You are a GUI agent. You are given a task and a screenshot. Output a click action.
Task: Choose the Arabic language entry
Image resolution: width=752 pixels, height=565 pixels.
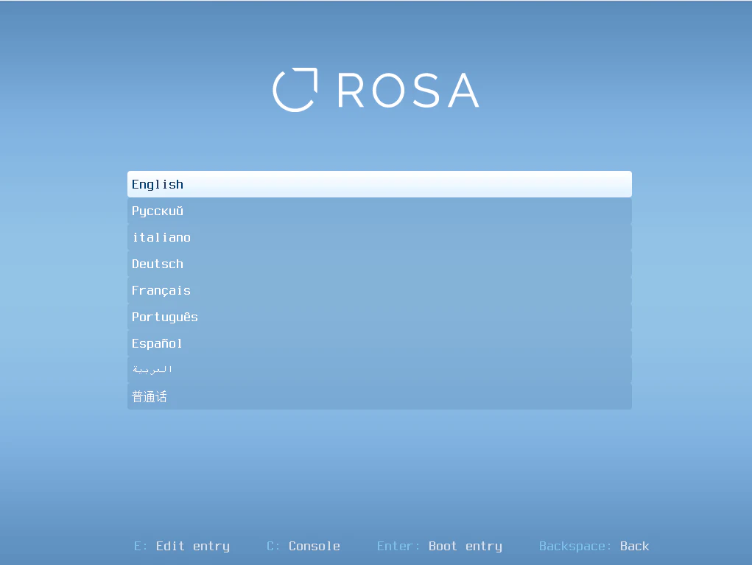pyautogui.click(x=379, y=370)
